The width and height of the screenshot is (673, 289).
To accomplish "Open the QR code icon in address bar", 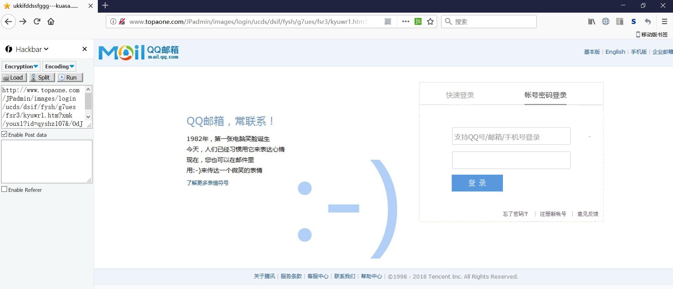I will [x=388, y=22].
